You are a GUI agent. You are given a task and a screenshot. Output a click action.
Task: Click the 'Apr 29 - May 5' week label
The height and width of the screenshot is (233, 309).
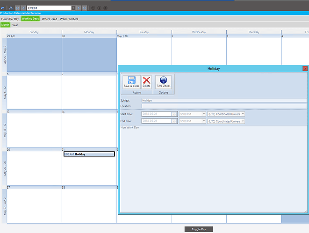point(5,55)
